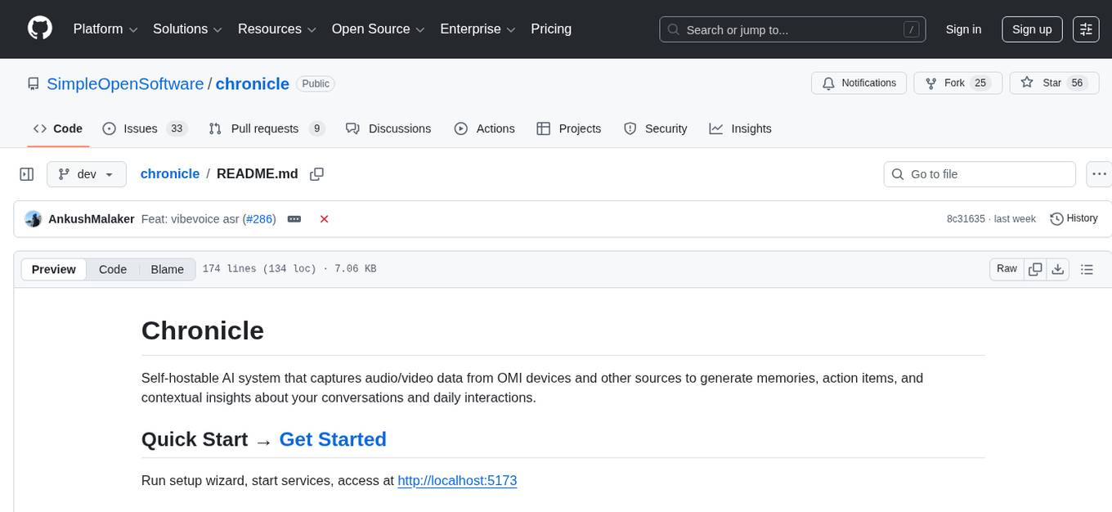1112x512 pixels.
Task: Open the command palette icon
Action: click(1086, 29)
